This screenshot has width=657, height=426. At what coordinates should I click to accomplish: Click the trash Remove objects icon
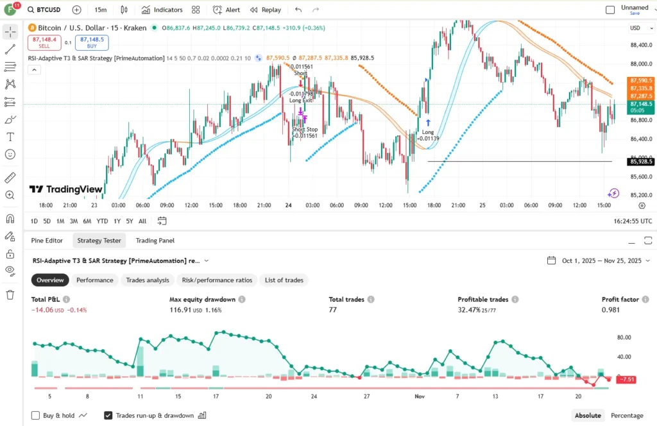10,294
